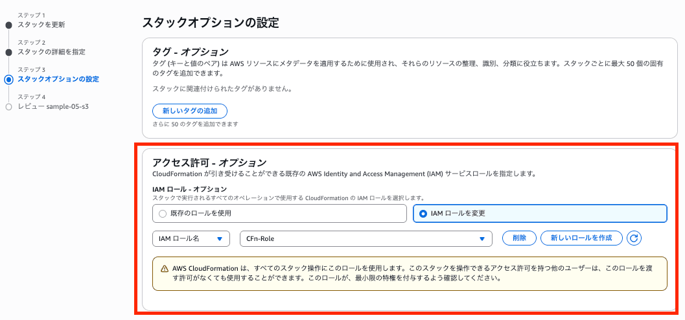The image size is (685, 320).
Task: Open the IAM ロール名 dropdown
Action: tap(191, 238)
